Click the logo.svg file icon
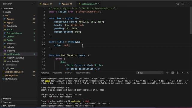The image size is (192, 108). click(5, 51)
